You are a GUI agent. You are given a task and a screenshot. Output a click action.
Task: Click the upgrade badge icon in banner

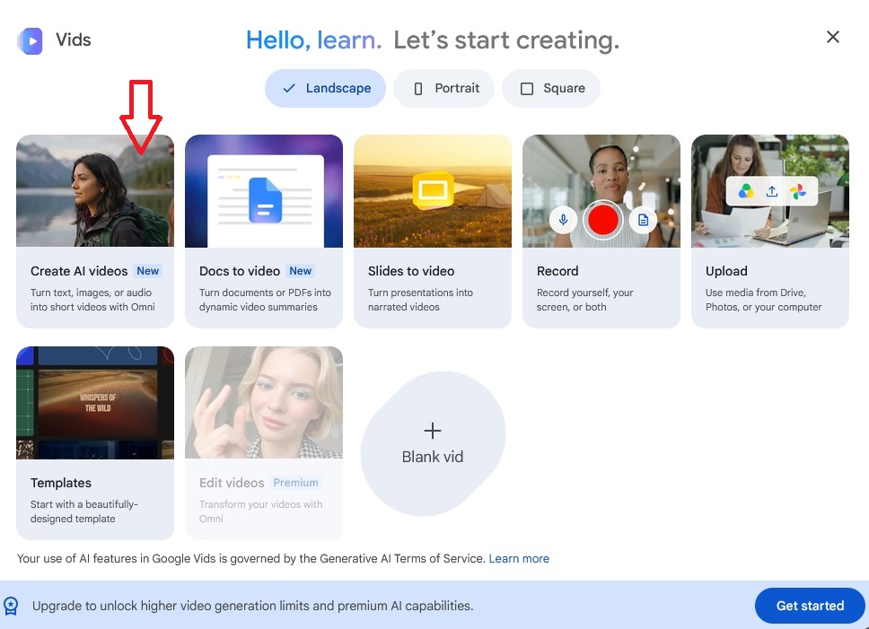point(11,606)
